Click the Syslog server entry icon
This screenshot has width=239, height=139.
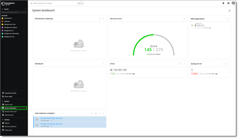[x=192, y=70]
